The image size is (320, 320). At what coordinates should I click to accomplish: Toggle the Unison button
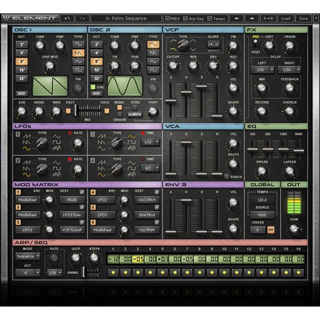(x=120, y=115)
